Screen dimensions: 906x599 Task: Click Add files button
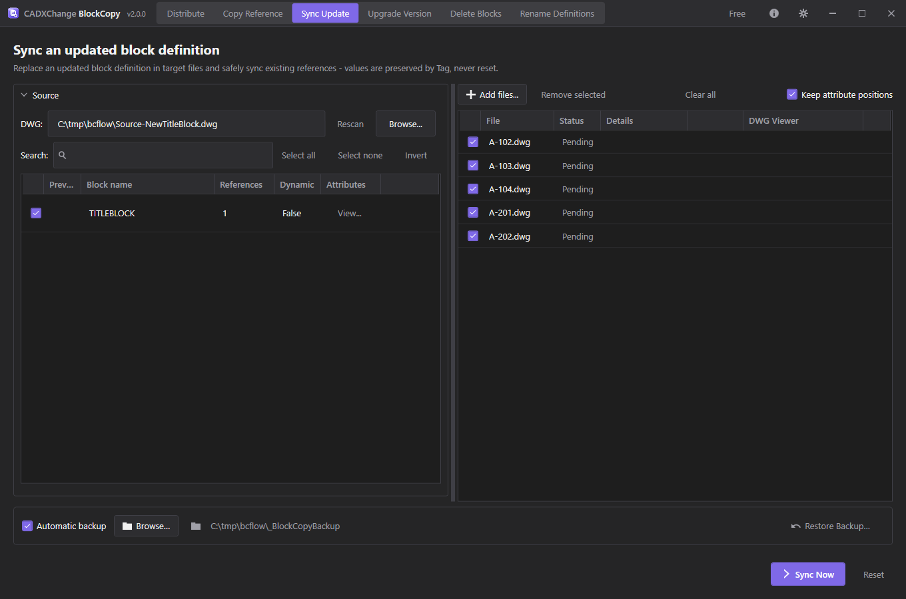click(492, 95)
